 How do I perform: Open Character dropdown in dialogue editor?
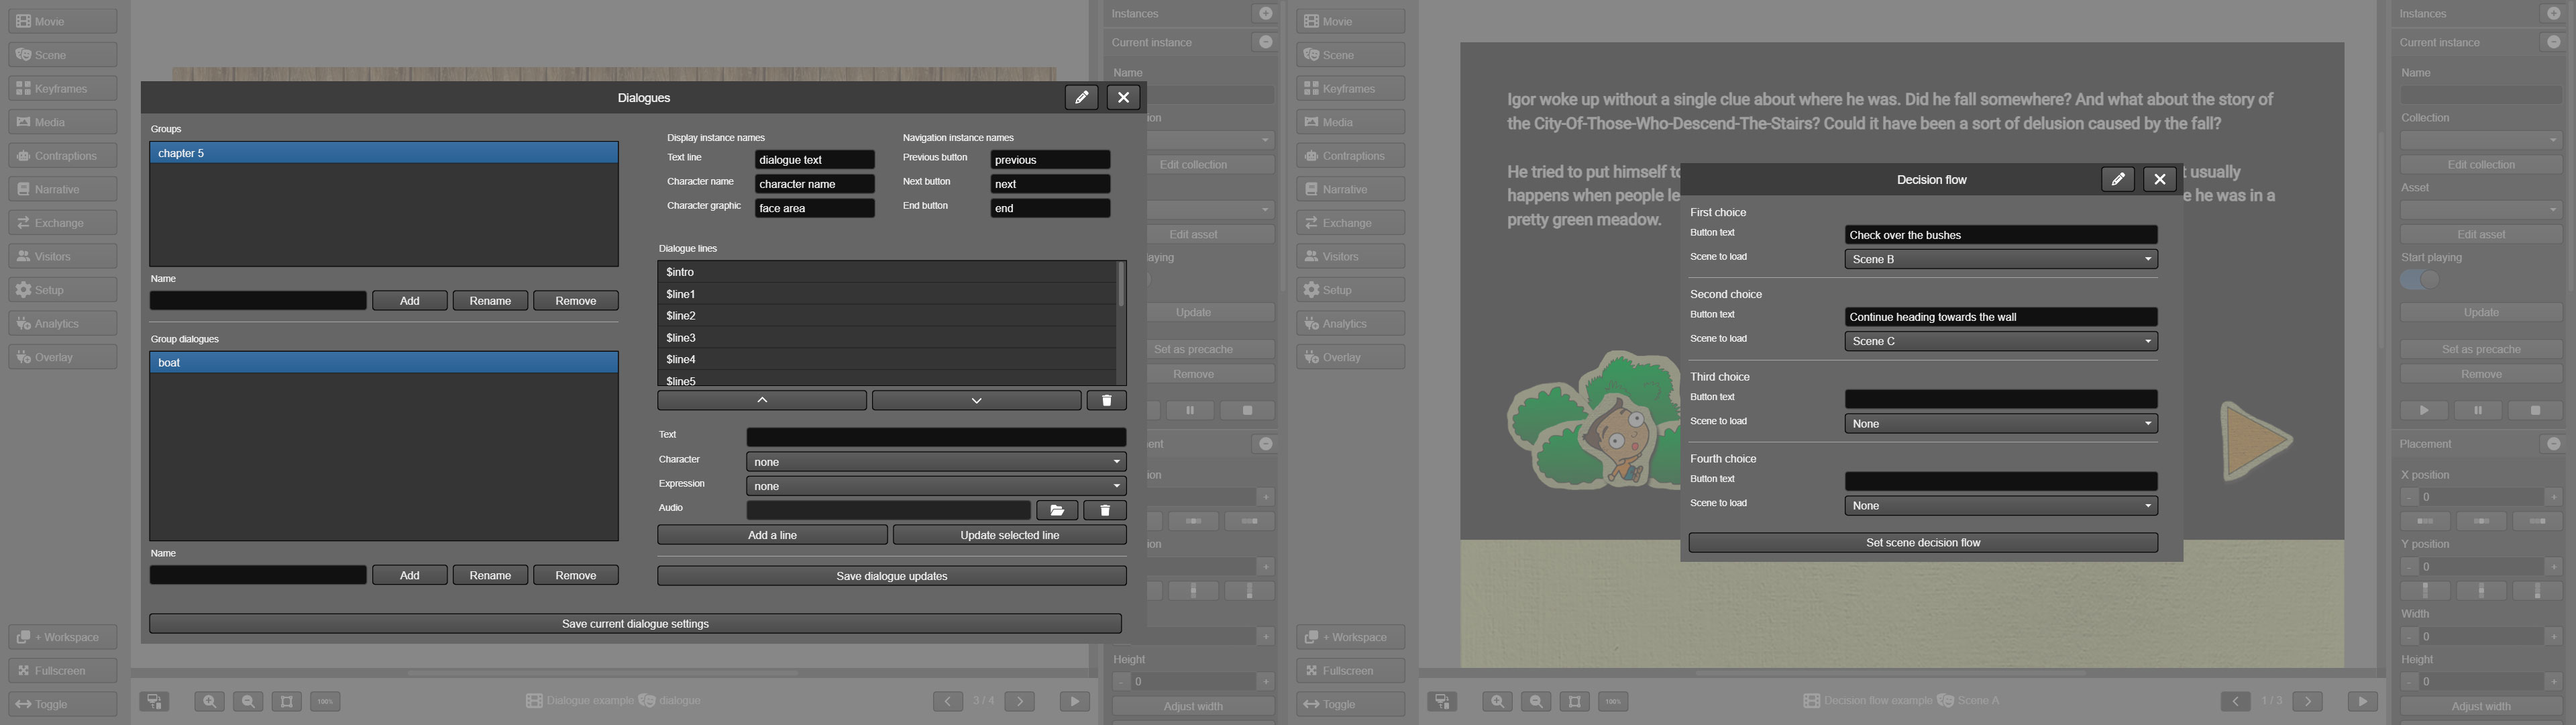coord(936,462)
